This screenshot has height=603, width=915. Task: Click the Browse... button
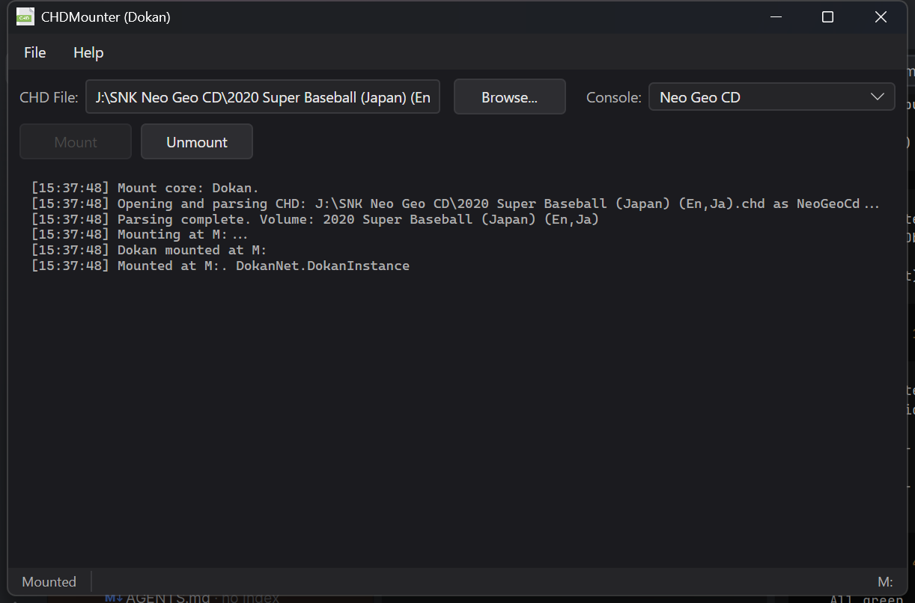pos(510,97)
